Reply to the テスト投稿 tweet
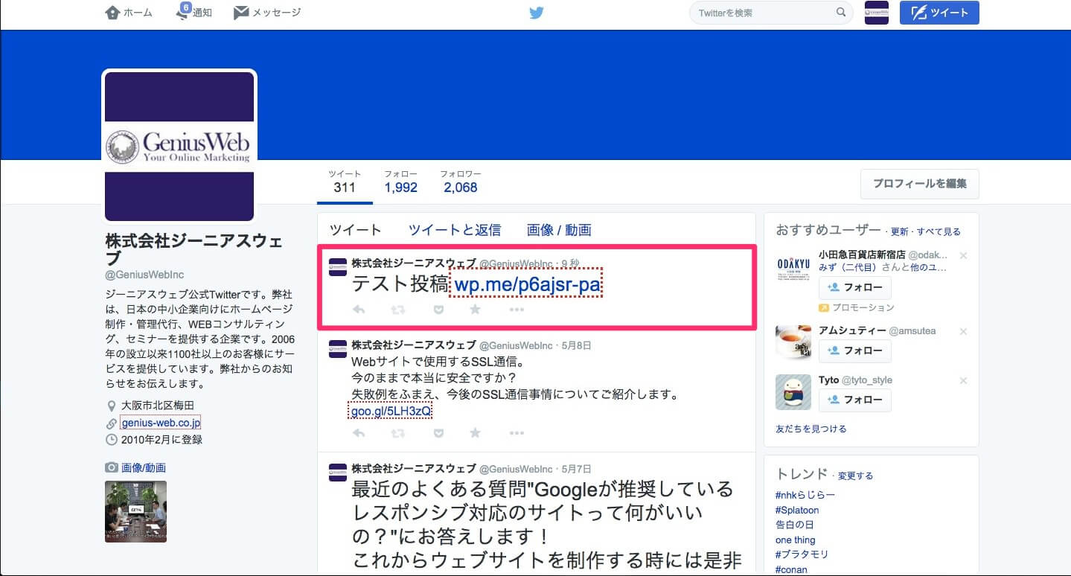Screen dimensions: 1071x576 [359, 309]
